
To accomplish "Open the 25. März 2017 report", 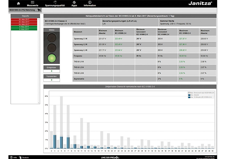I will pos(24,22).
